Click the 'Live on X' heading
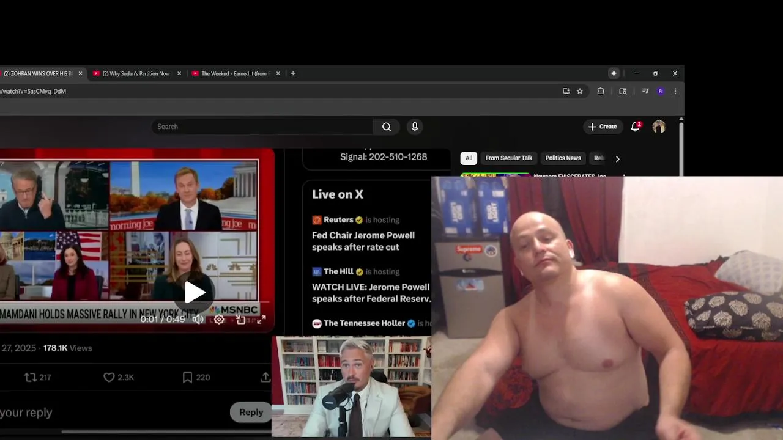 338,194
